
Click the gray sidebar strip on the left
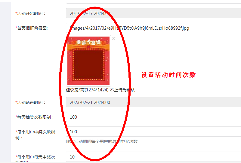5,82
